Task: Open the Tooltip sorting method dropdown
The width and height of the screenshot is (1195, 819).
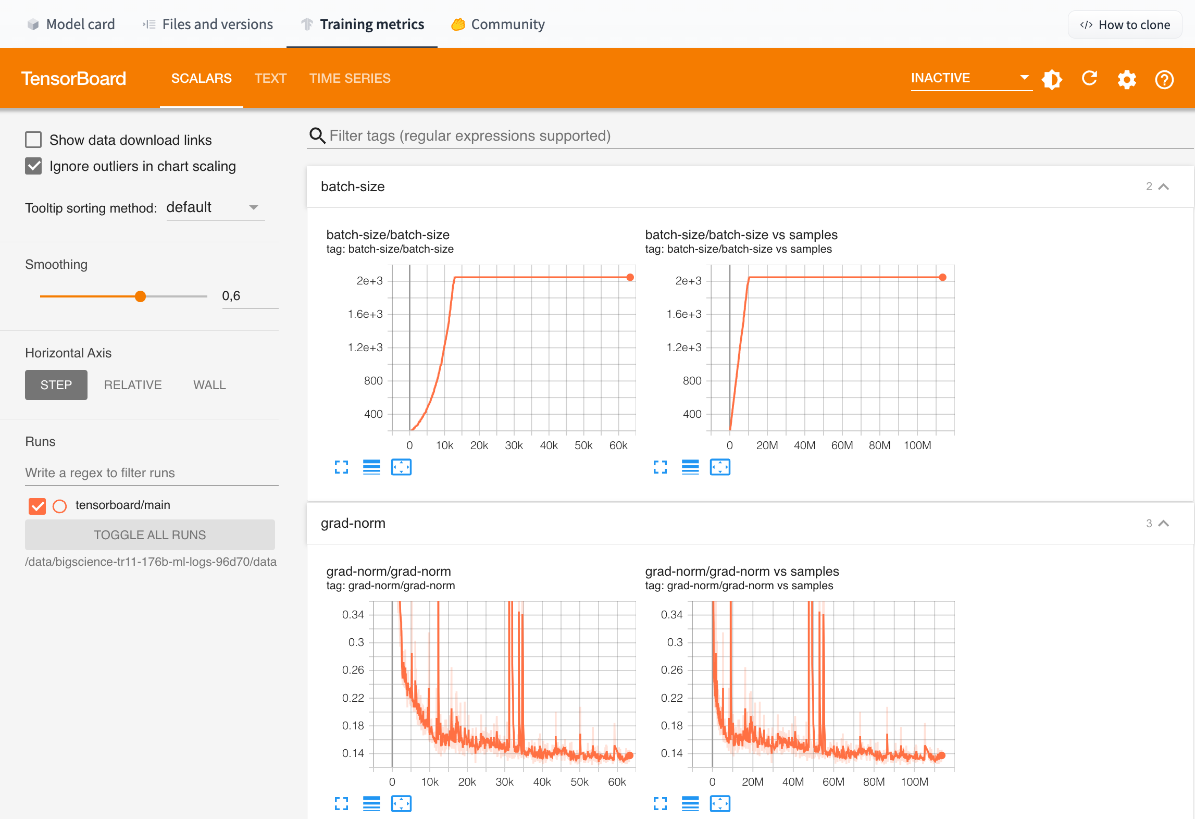Action: (215, 207)
